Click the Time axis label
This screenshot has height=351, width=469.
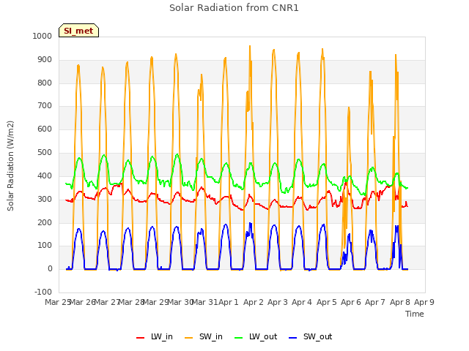415,314
